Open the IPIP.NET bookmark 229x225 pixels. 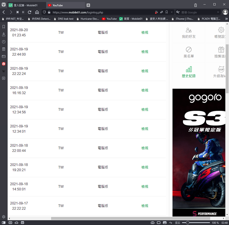(x=13, y=19)
